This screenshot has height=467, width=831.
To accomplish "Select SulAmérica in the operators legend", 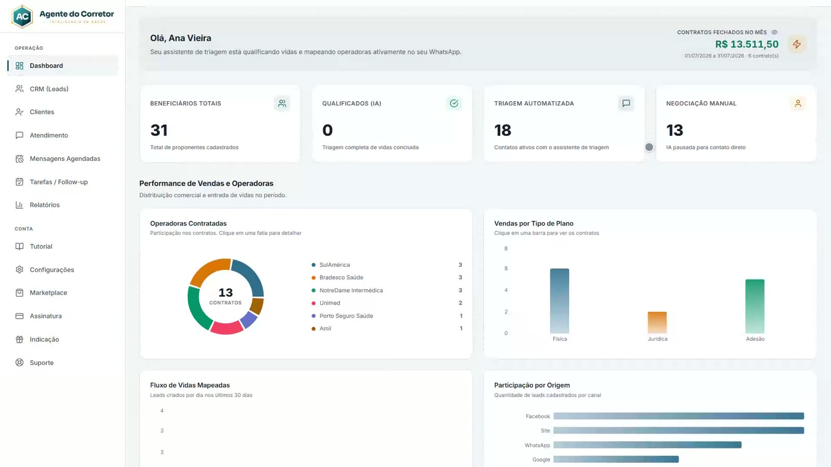I will click(x=387, y=265).
